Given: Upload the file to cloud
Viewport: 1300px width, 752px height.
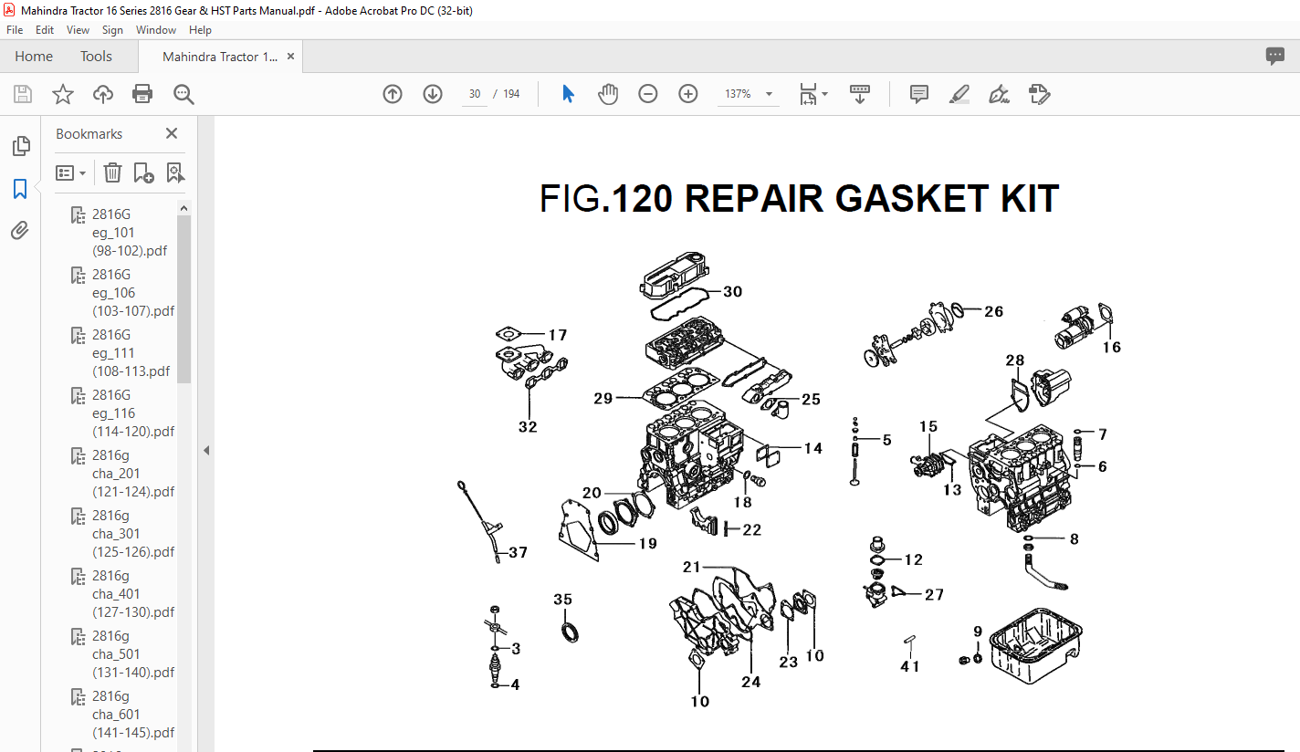Looking at the screenshot, I should [103, 94].
